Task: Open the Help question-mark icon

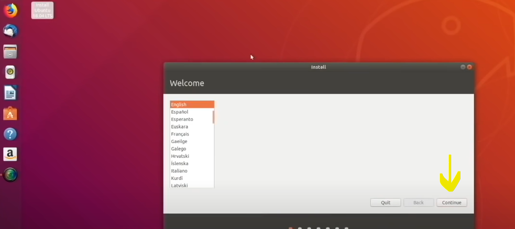Action: (x=10, y=134)
